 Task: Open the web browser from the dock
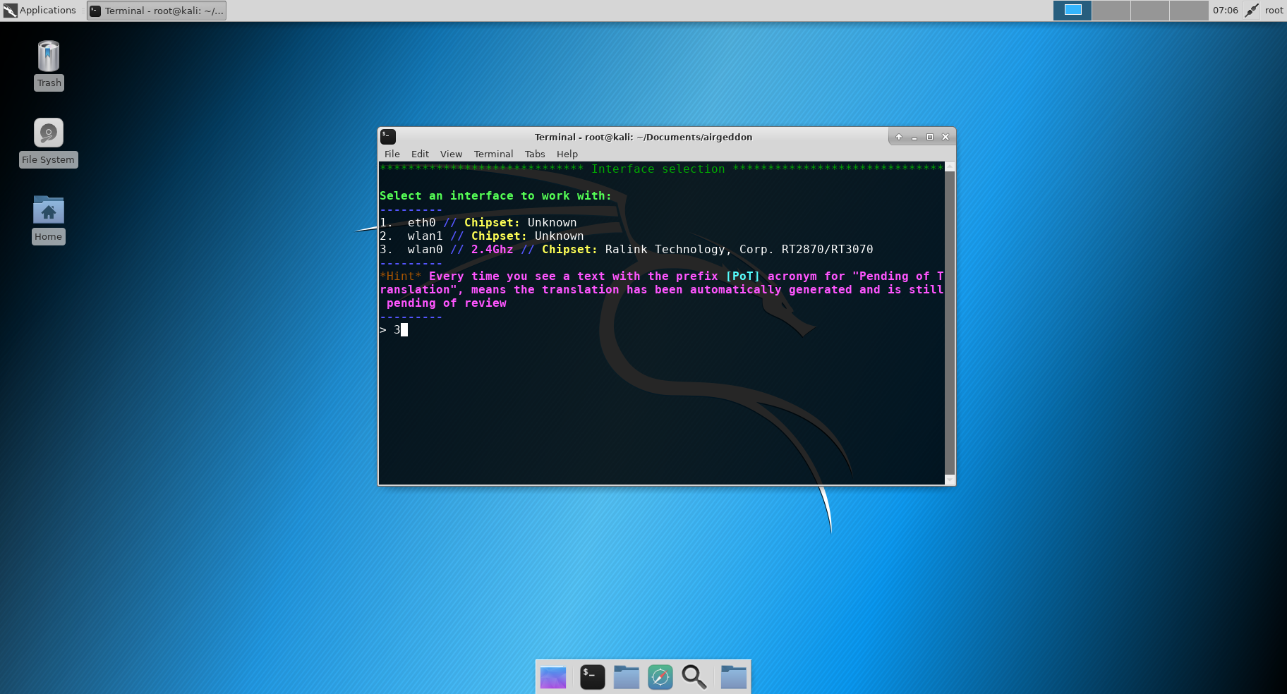point(660,677)
